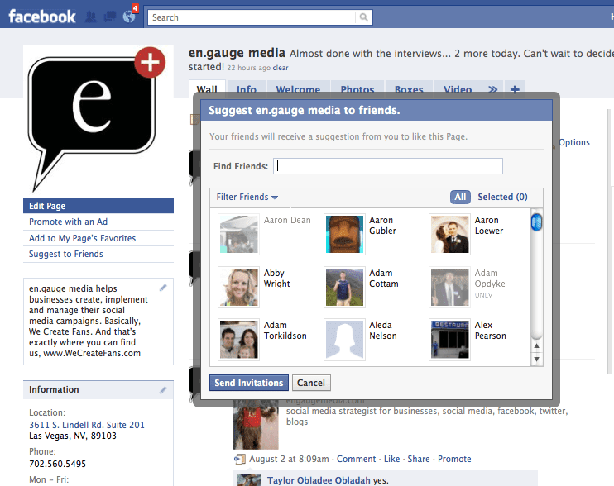Select friend Adam Opdyke
Viewport: 614px width, 486px height.
pyautogui.click(x=469, y=287)
